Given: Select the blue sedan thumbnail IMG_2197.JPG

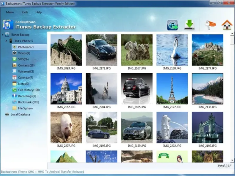Looking at the screenshot, I should (x=101, y=127).
